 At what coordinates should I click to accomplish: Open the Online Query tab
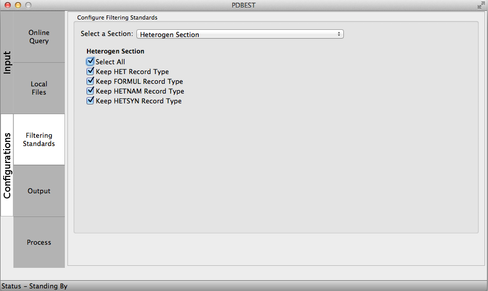click(39, 37)
